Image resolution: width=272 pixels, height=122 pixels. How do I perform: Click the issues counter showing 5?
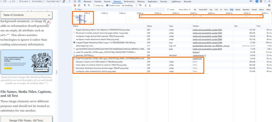(x=251, y=1)
